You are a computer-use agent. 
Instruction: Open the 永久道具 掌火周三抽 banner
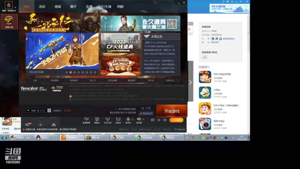click(x=140, y=23)
